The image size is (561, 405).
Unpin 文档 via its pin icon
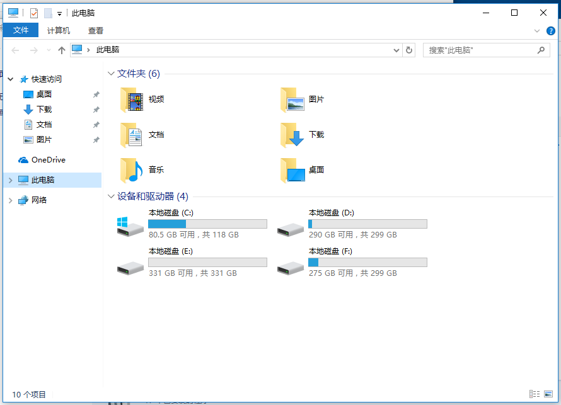(96, 125)
